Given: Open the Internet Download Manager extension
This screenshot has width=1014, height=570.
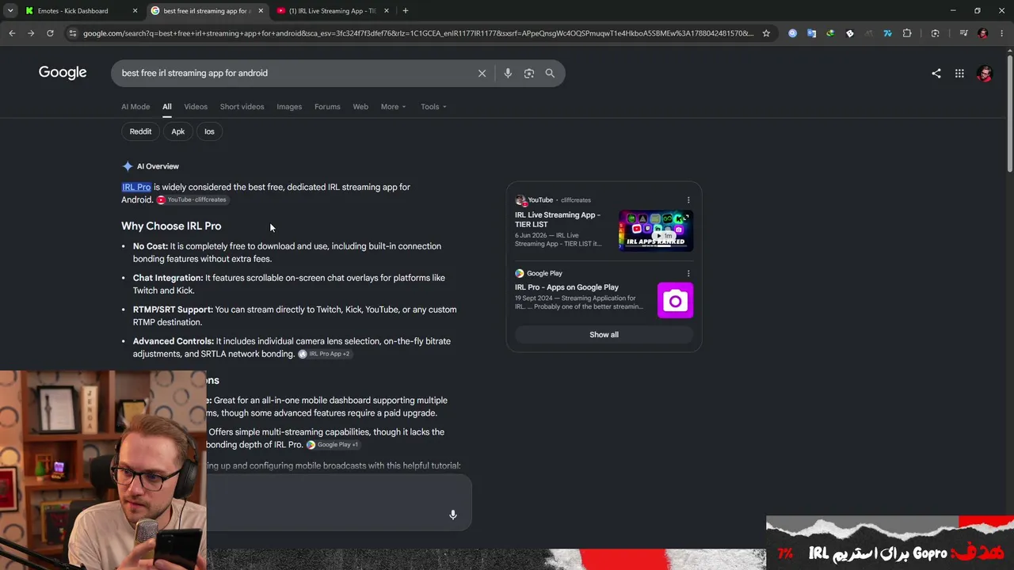Looking at the screenshot, I should click(830, 33).
